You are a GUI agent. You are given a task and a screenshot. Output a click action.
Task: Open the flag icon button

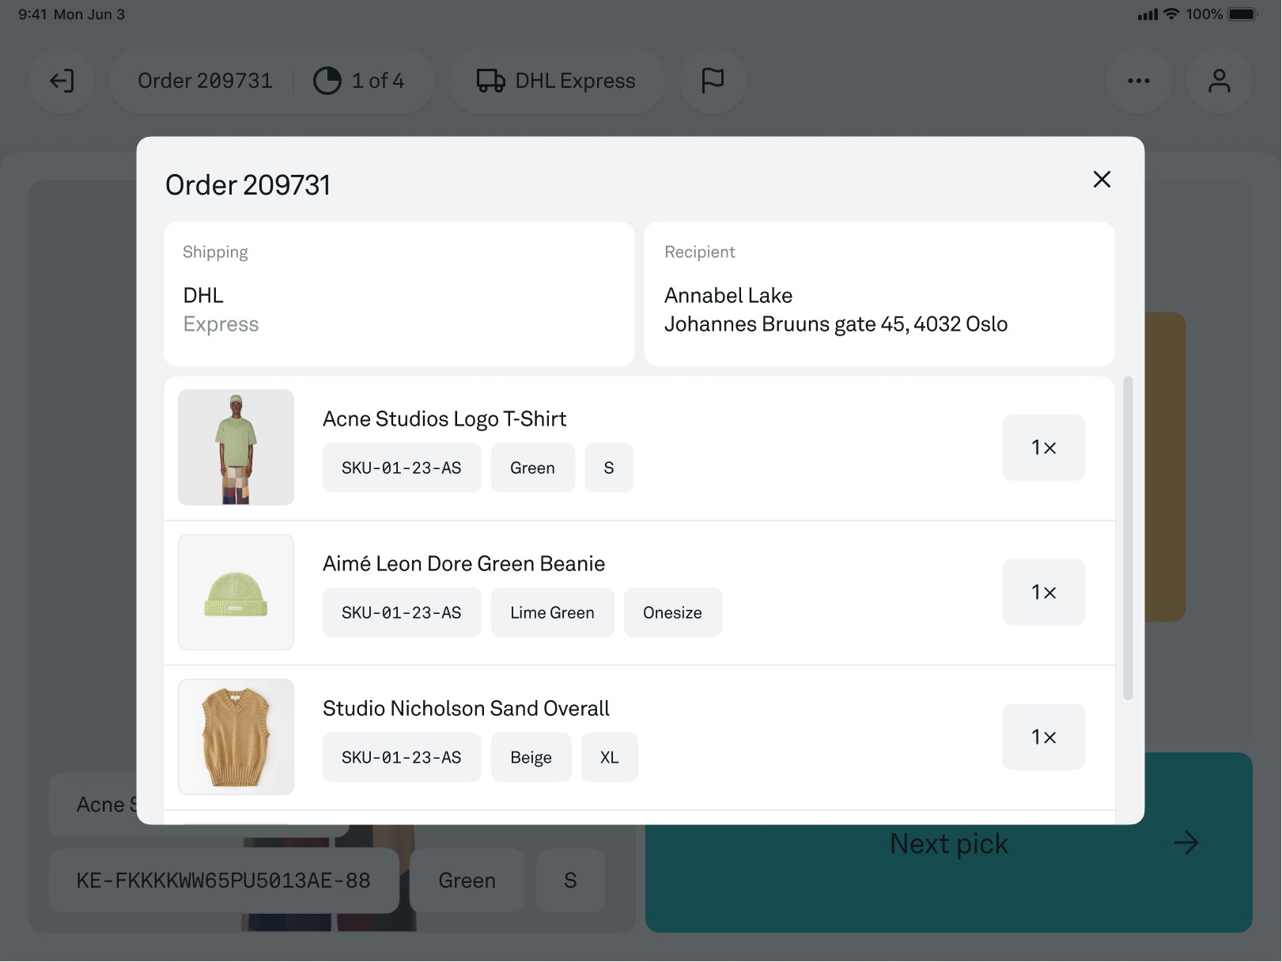pyautogui.click(x=713, y=81)
